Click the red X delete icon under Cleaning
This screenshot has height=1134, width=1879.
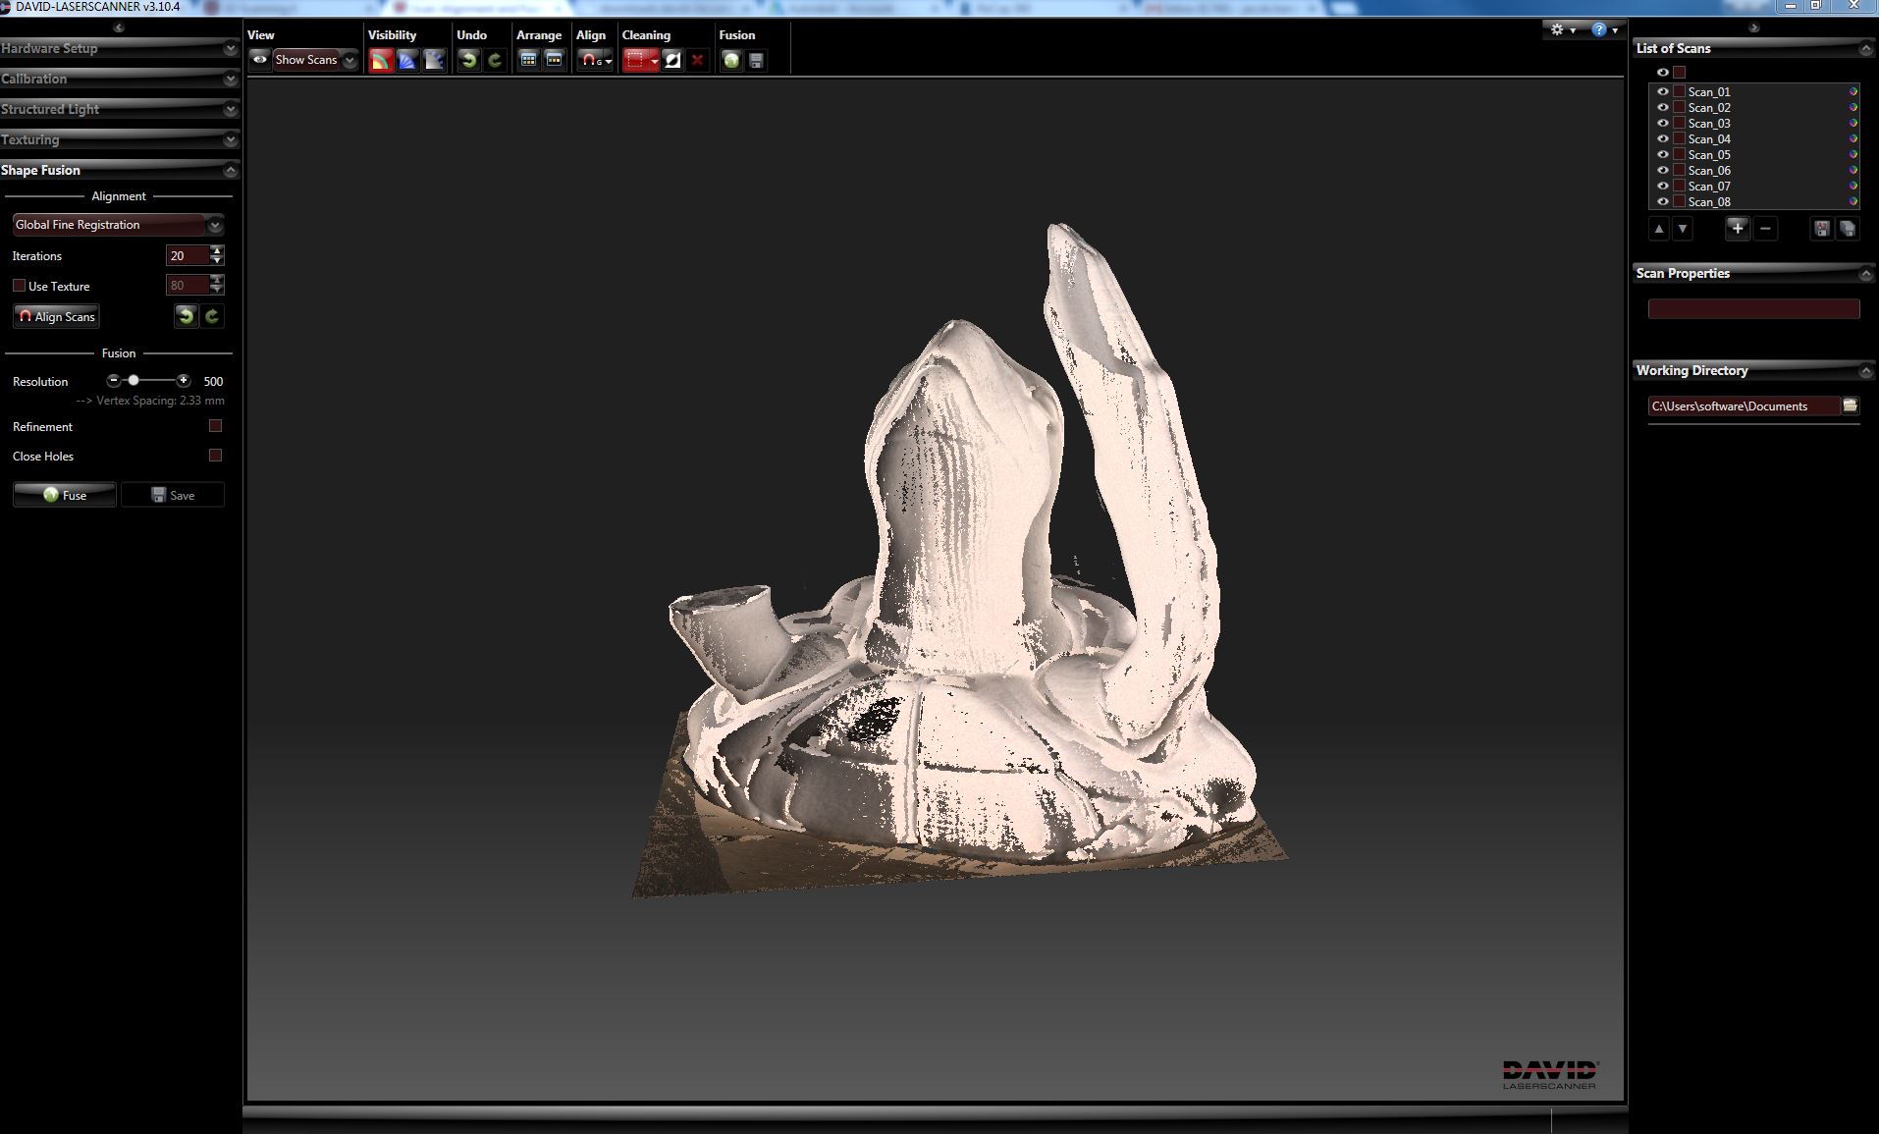coord(697,60)
